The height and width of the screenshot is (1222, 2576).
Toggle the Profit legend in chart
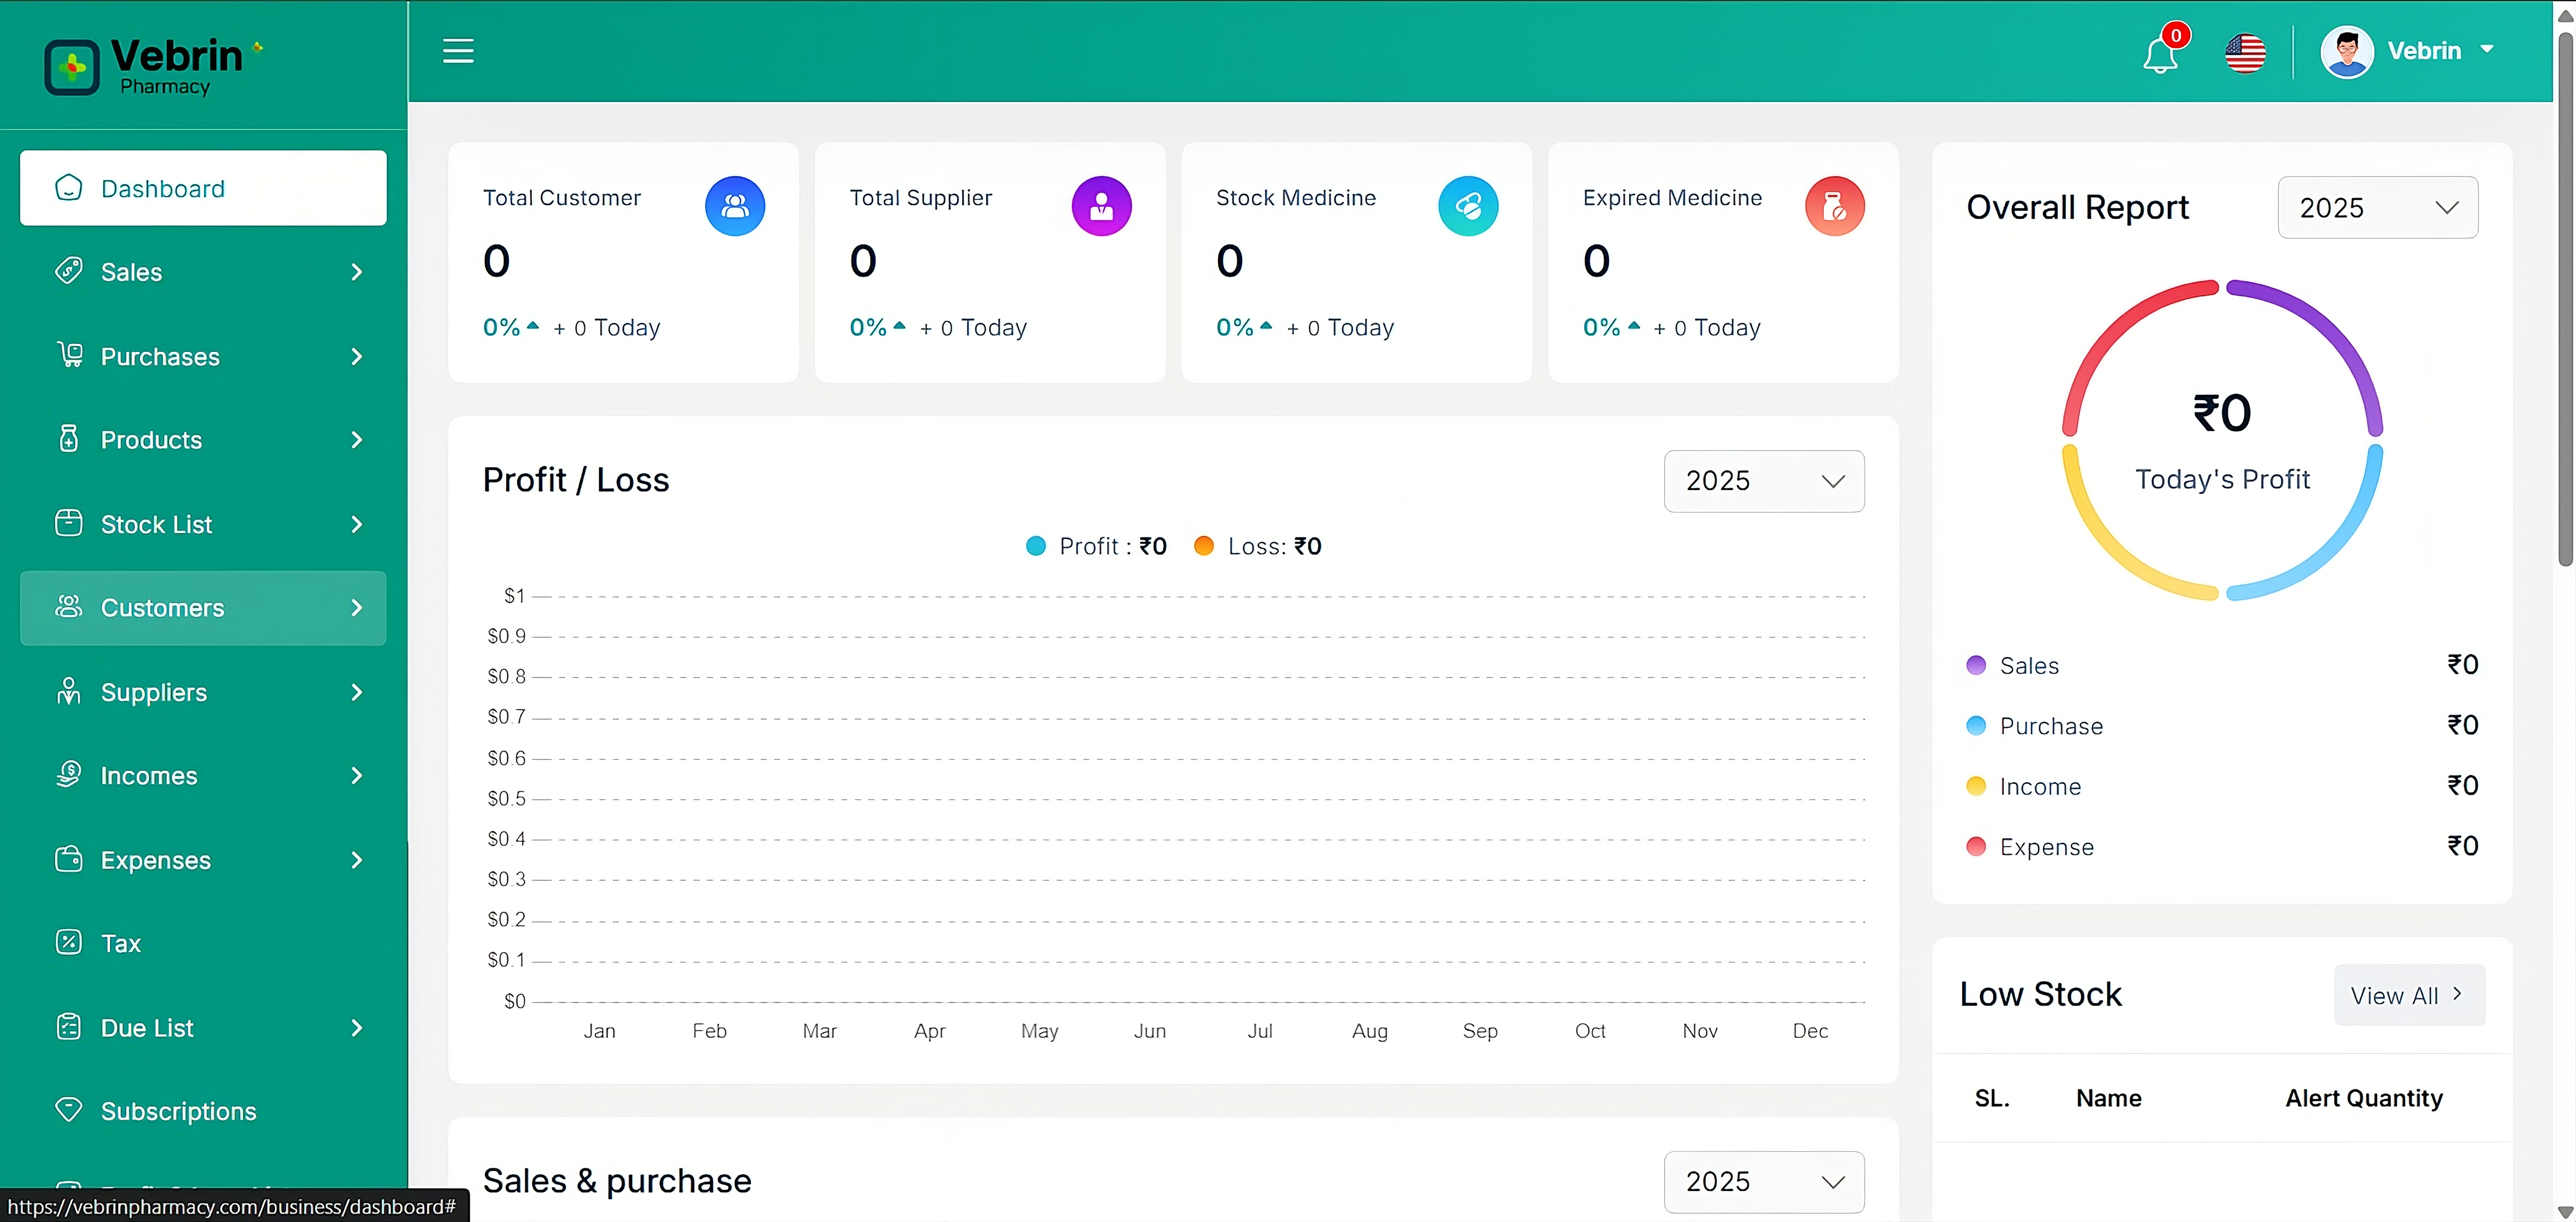[1095, 546]
